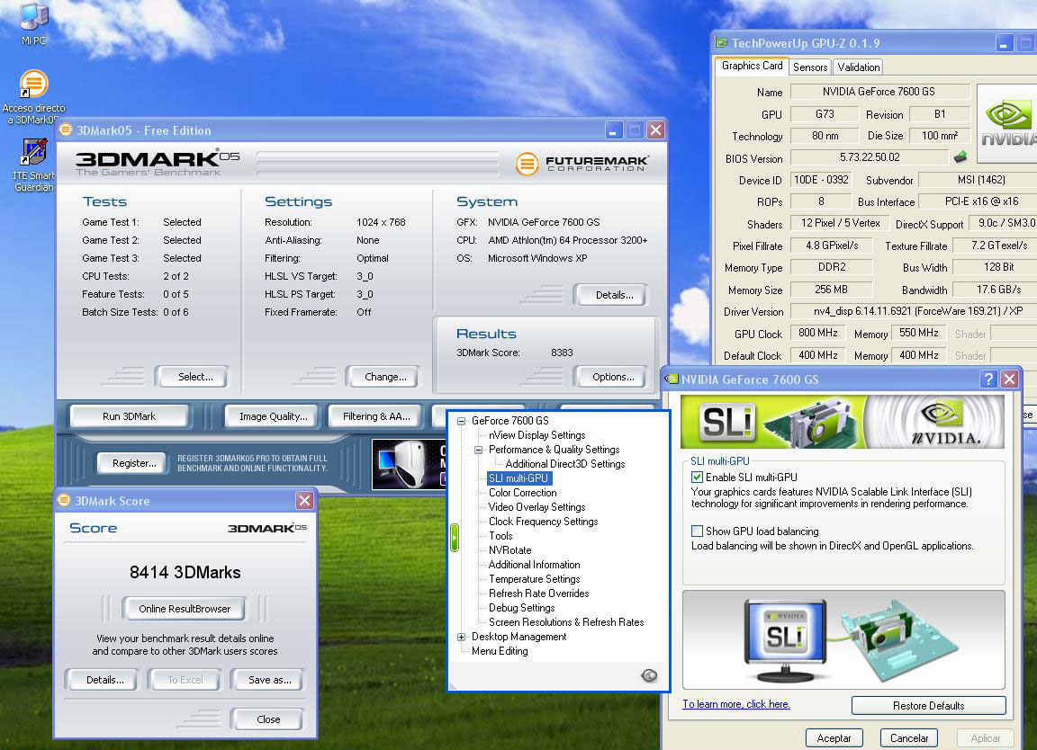
Task: Click Save as button in score dialog
Action: [x=268, y=680]
